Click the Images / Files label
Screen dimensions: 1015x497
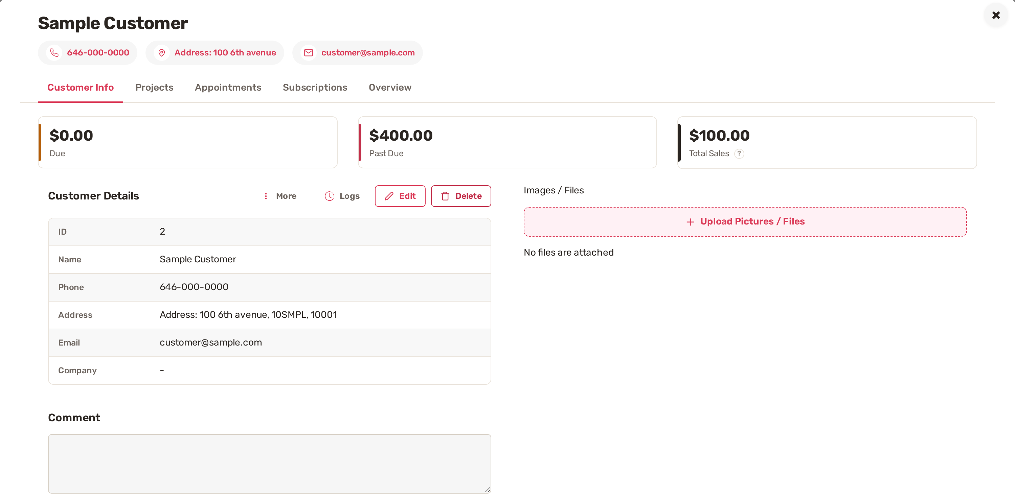[x=554, y=190]
